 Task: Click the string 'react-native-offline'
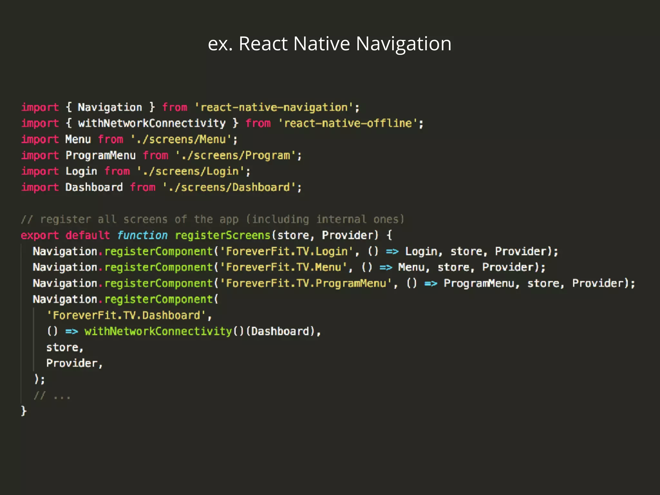(348, 123)
